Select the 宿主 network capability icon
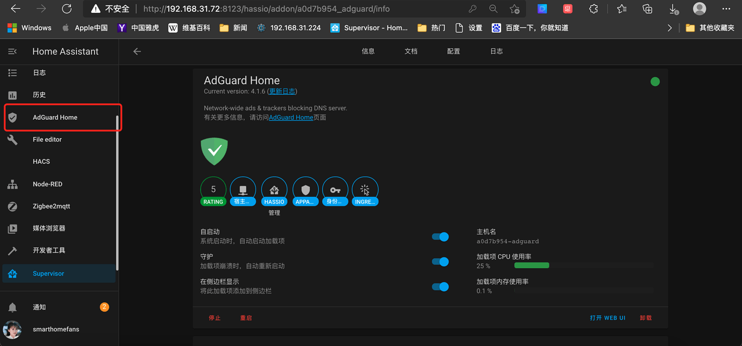742x346 pixels. (x=243, y=189)
